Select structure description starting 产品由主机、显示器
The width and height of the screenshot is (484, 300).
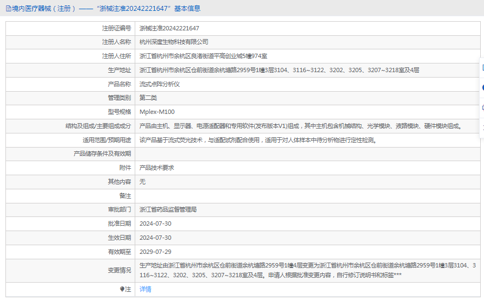pos(301,126)
